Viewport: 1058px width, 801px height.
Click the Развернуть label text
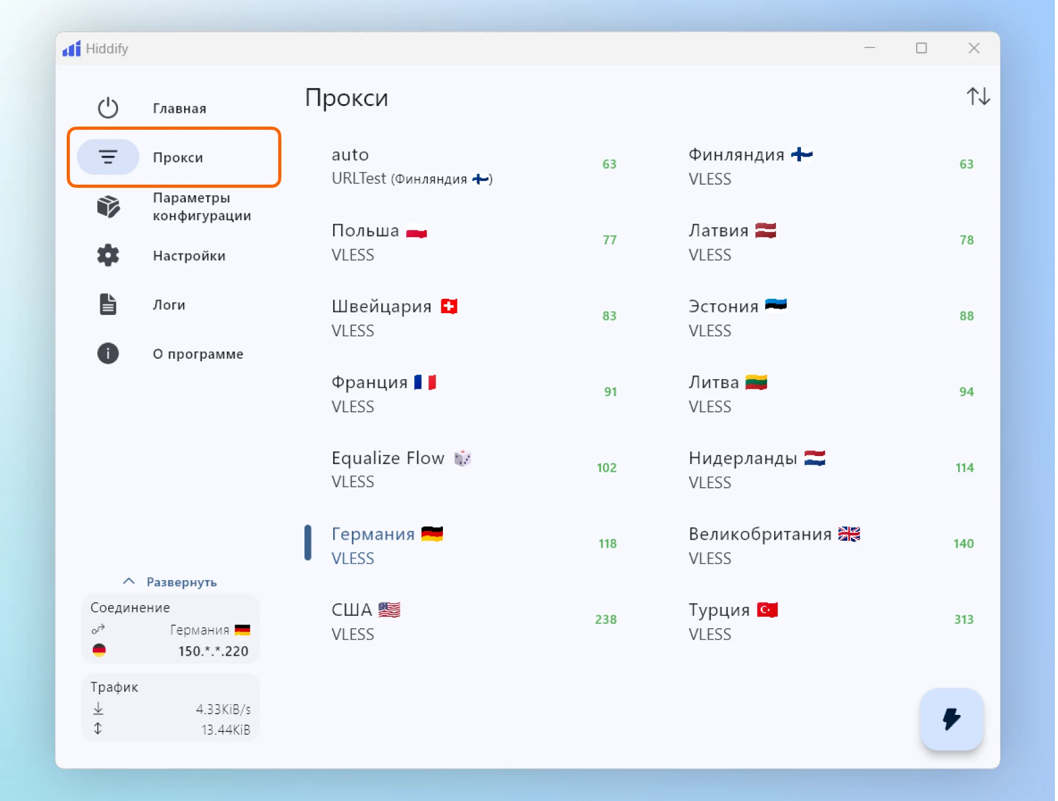click(x=182, y=582)
